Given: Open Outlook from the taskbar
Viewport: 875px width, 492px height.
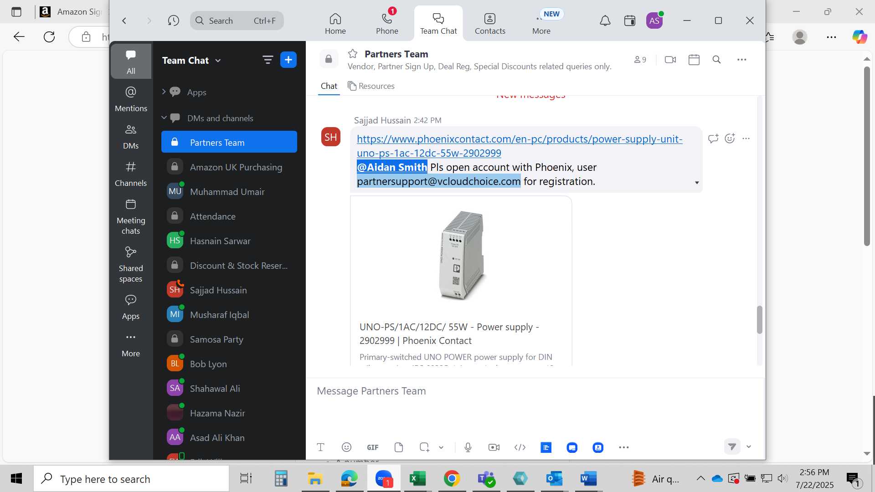Looking at the screenshot, I should click(x=554, y=479).
